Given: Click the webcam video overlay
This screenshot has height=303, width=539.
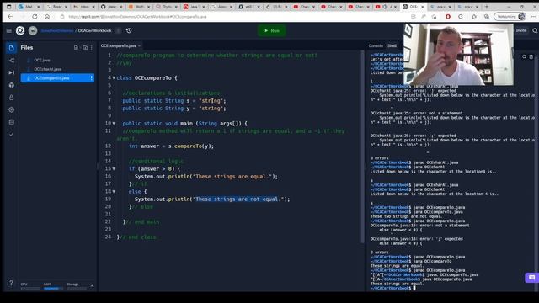Looking at the screenshot, I should (x=458, y=55).
